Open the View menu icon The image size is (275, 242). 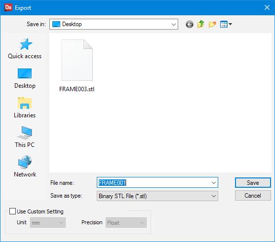(x=226, y=24)
